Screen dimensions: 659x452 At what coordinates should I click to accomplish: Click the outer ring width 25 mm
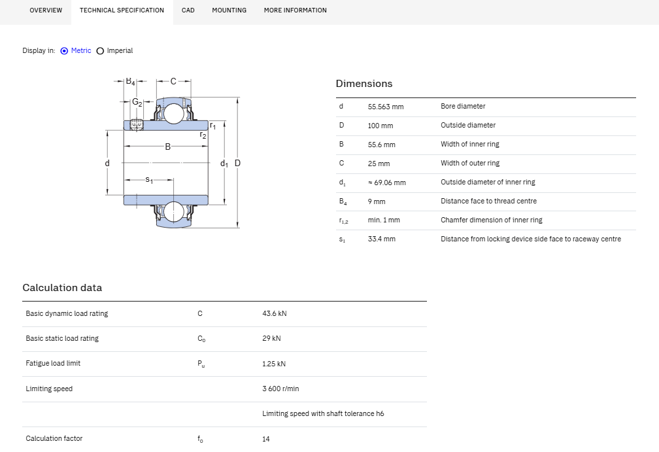[x=379, y=164]
